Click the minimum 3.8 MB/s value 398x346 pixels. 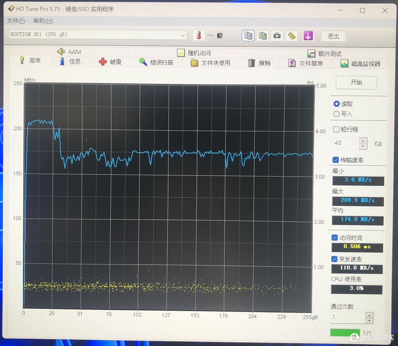click(358, 180)
